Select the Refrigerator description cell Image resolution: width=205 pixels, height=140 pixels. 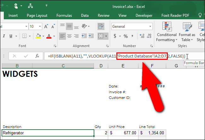47,133
